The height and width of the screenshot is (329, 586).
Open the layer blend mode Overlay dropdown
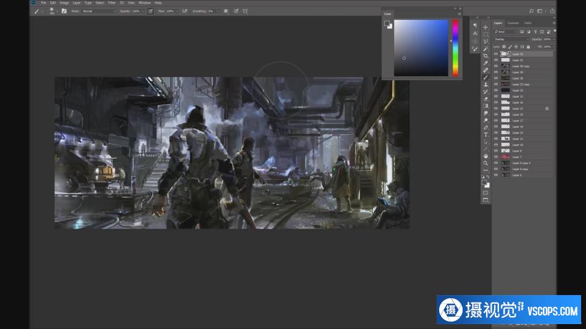[x=511, y=39]
